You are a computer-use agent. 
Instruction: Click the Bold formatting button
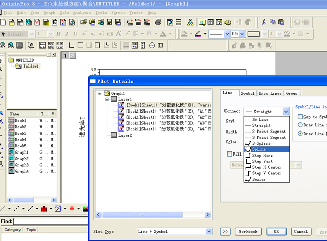click(x=59, y=34)
